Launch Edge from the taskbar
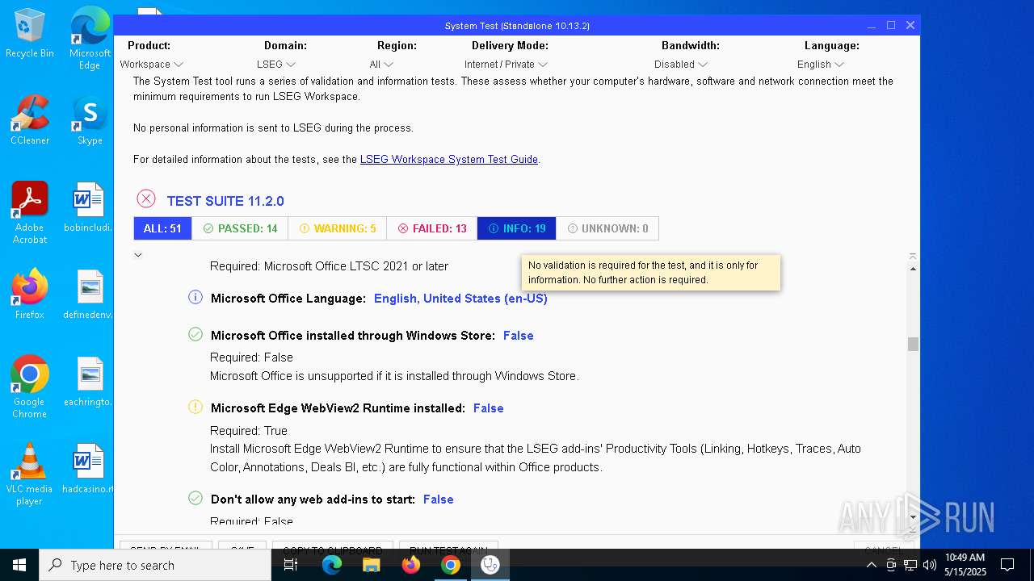Viewport: 1034px width, 581px height. coord(332,565)
